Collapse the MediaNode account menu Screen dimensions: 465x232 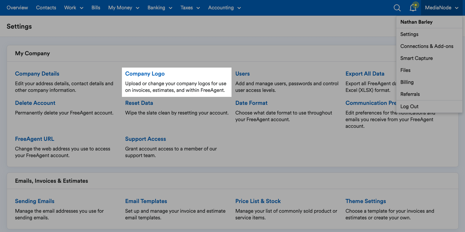coord(442,8)
